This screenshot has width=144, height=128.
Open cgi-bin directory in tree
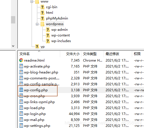(52, 7)
